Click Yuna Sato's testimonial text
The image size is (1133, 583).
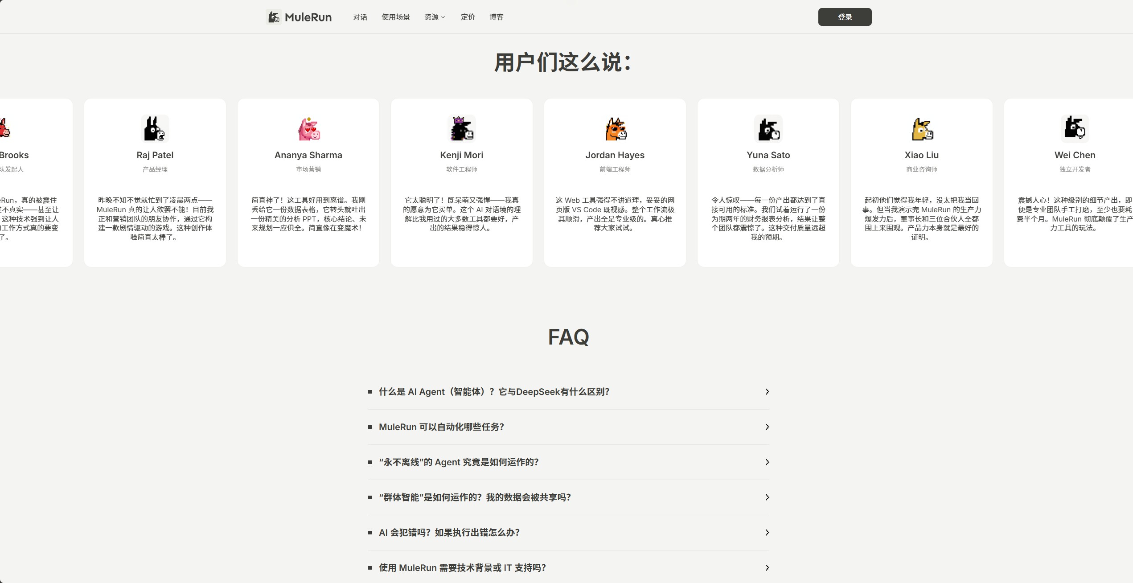click(x=768, y=219)
